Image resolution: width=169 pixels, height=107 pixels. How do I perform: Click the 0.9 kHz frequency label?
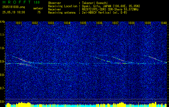(2, 62)
